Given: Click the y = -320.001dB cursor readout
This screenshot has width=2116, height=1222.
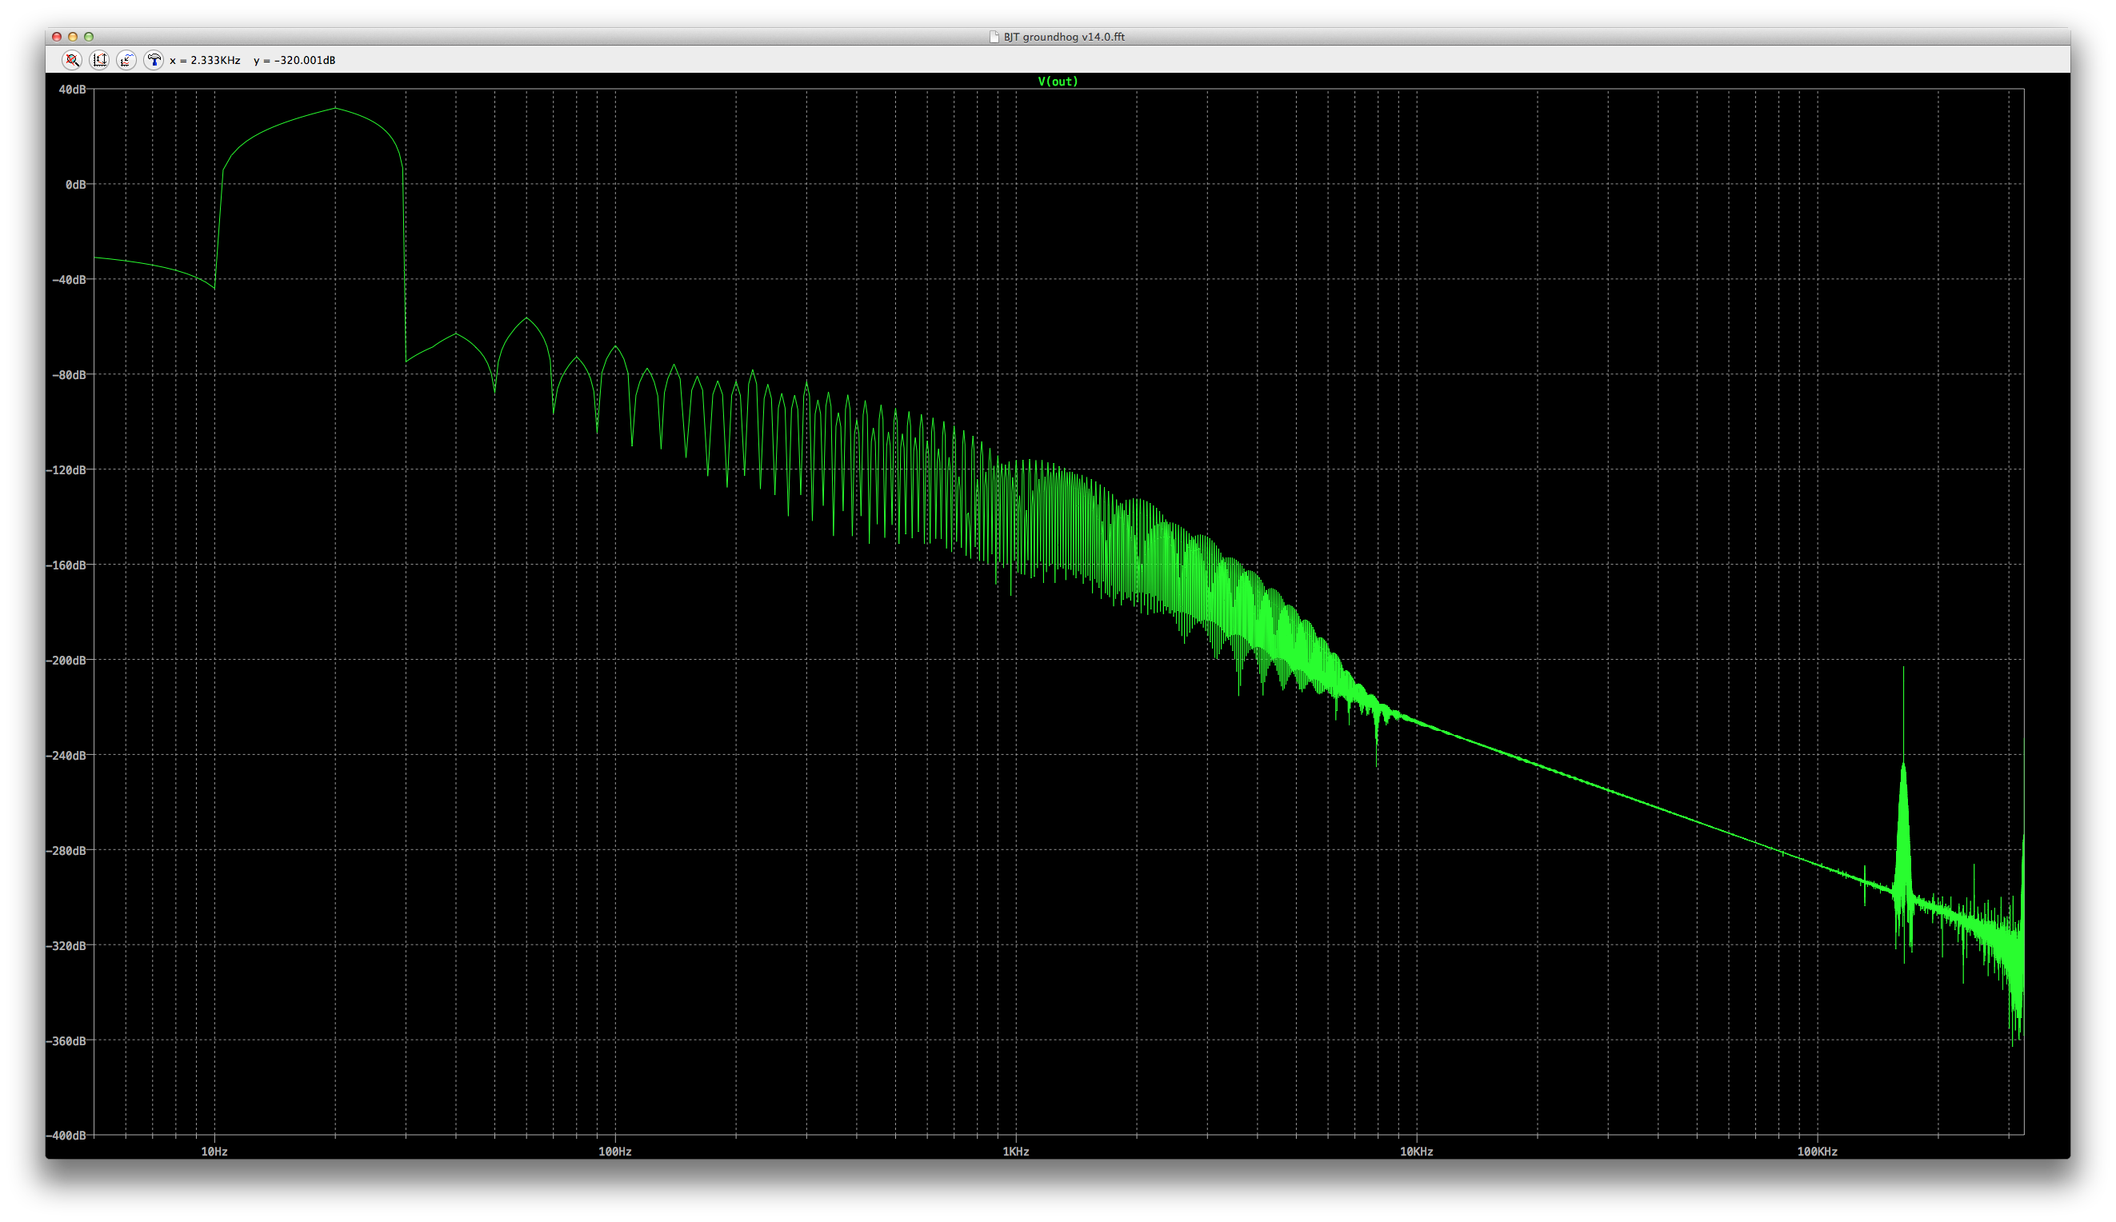Looking at the screenshot, I should (x=294, y=61).
